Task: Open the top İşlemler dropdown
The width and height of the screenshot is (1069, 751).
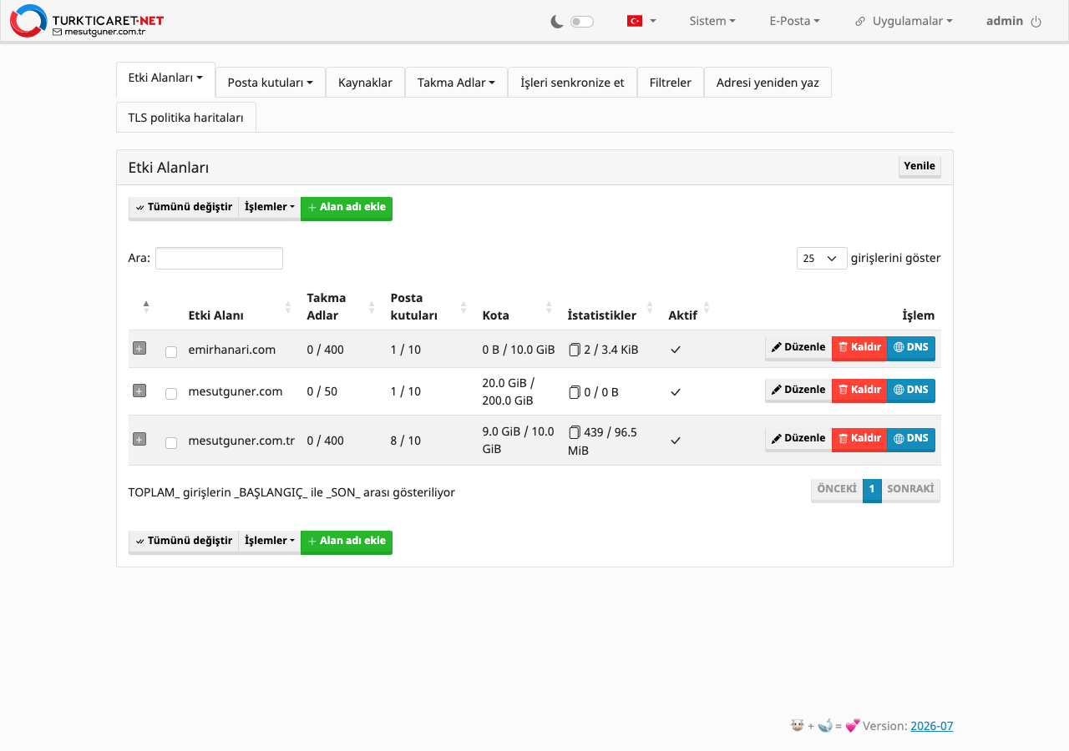Action: click(270, 208)
